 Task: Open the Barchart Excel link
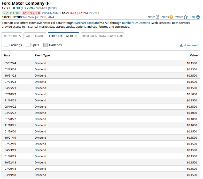coord(84,23)
